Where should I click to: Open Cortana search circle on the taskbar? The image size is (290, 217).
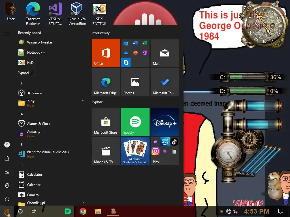coord(20,211)
